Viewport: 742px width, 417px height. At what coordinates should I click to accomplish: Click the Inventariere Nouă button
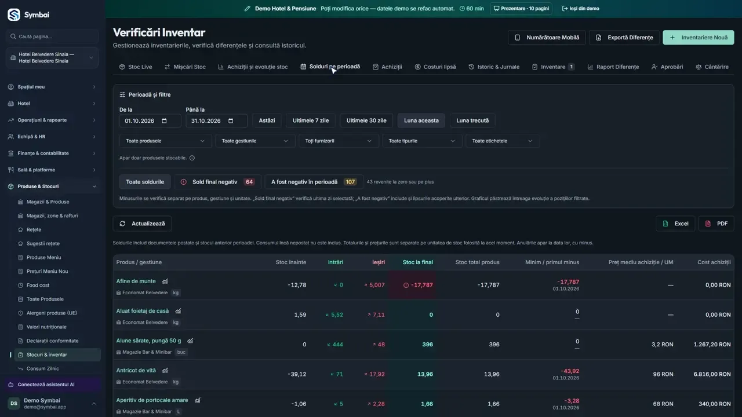coord(699,38)
